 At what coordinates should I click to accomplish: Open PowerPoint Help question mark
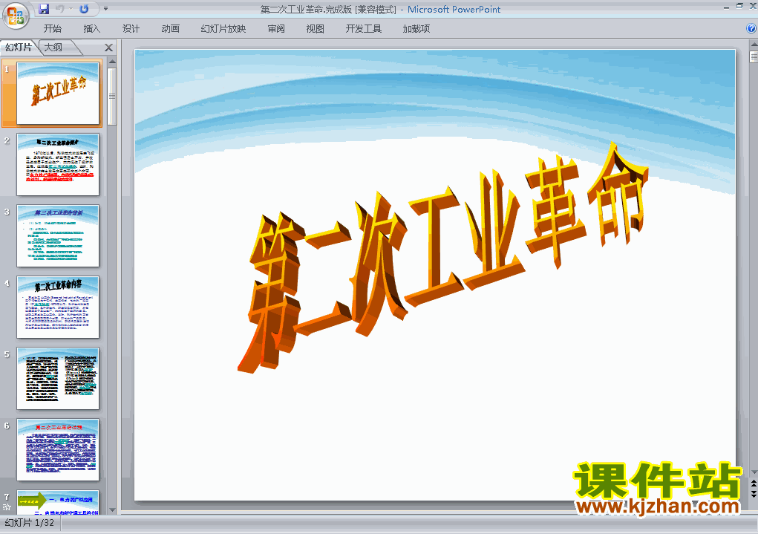coord(751,28)
